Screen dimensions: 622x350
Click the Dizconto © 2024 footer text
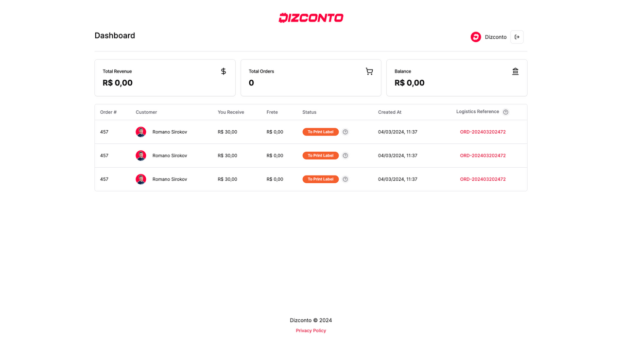tap(311, 320)
